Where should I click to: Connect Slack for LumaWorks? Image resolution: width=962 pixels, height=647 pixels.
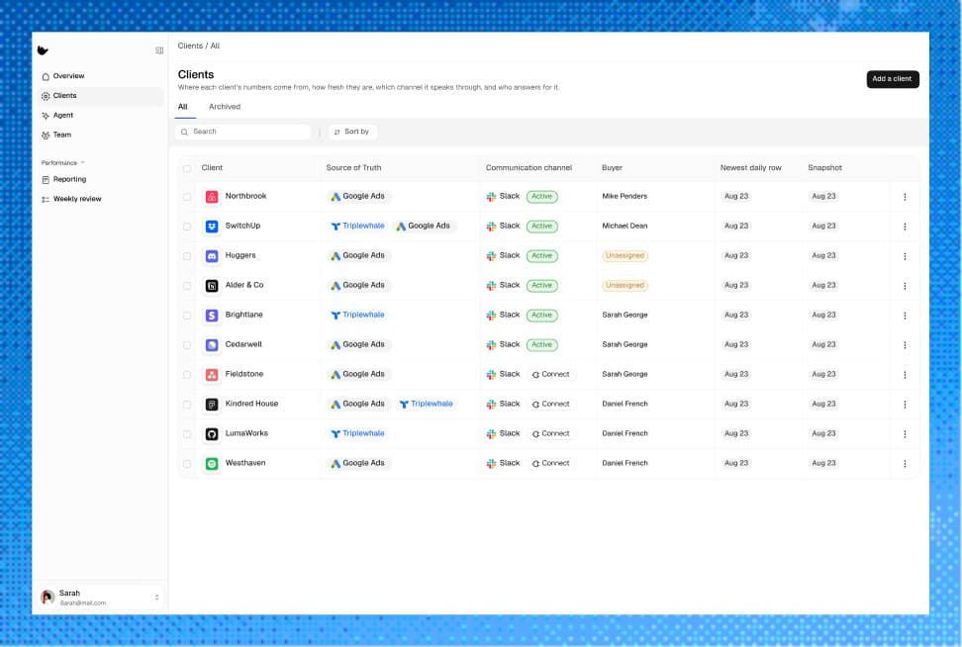[x=551, y=434]
